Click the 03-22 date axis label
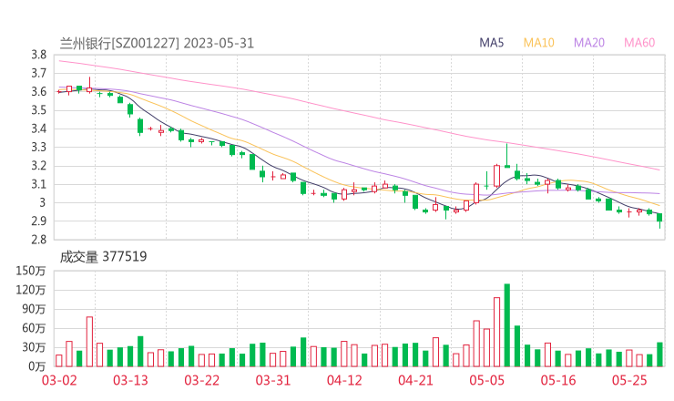This screenshot has width=674, height=401. point(201,380)
